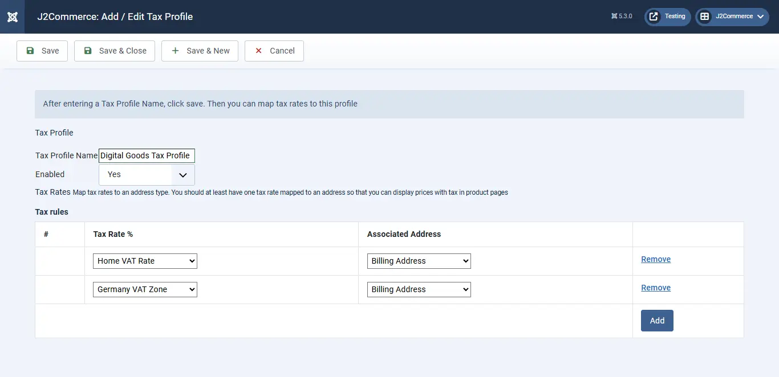Click the 'Tax Rates' label

click(53, 192)
